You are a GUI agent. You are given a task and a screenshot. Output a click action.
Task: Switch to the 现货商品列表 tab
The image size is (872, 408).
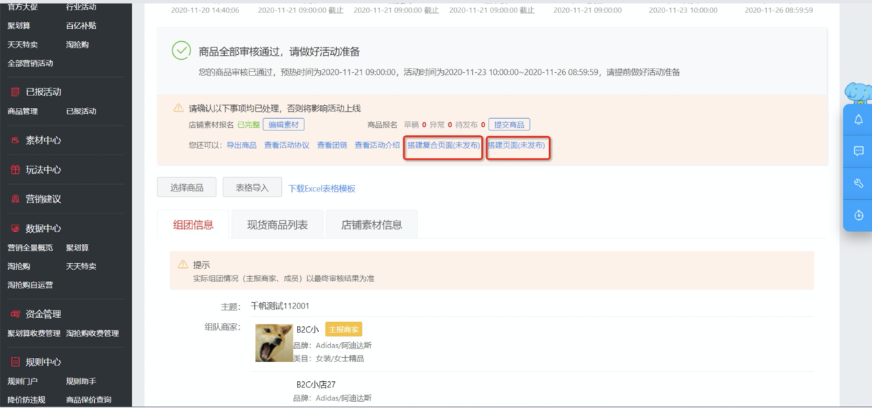click(x=277, y=225)
